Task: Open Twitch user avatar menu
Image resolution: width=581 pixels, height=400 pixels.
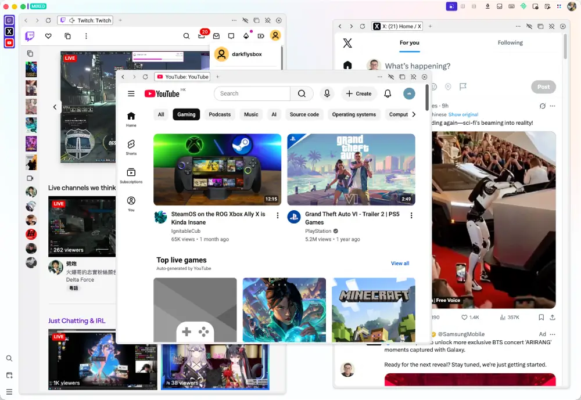Action: pos(275,35)
